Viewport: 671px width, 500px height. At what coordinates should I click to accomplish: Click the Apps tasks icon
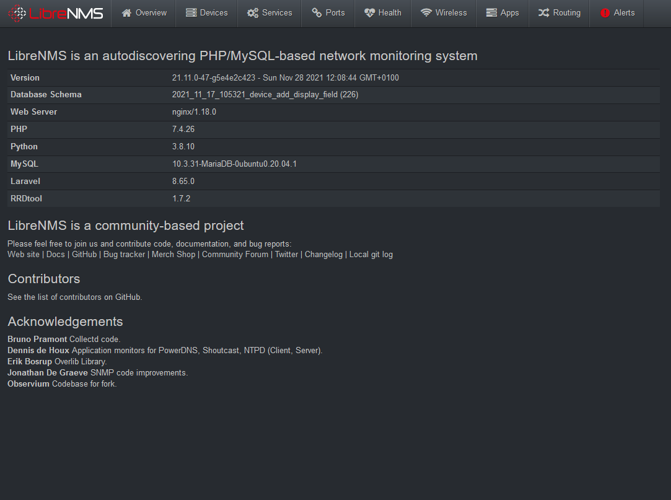(x=491, y=13)
